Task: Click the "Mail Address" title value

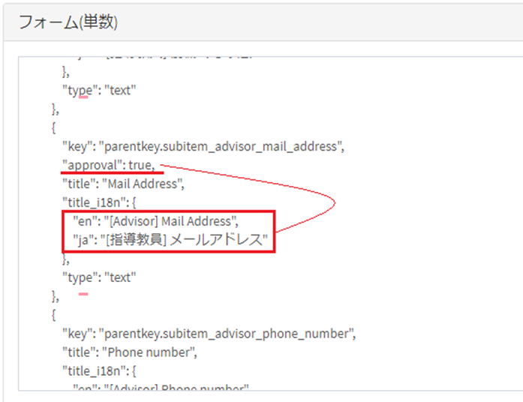Action: coord(142,183)
